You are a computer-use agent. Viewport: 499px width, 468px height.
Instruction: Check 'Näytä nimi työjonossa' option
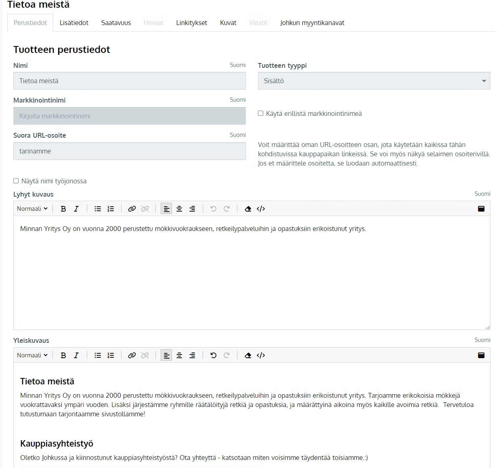coord(16,181)
